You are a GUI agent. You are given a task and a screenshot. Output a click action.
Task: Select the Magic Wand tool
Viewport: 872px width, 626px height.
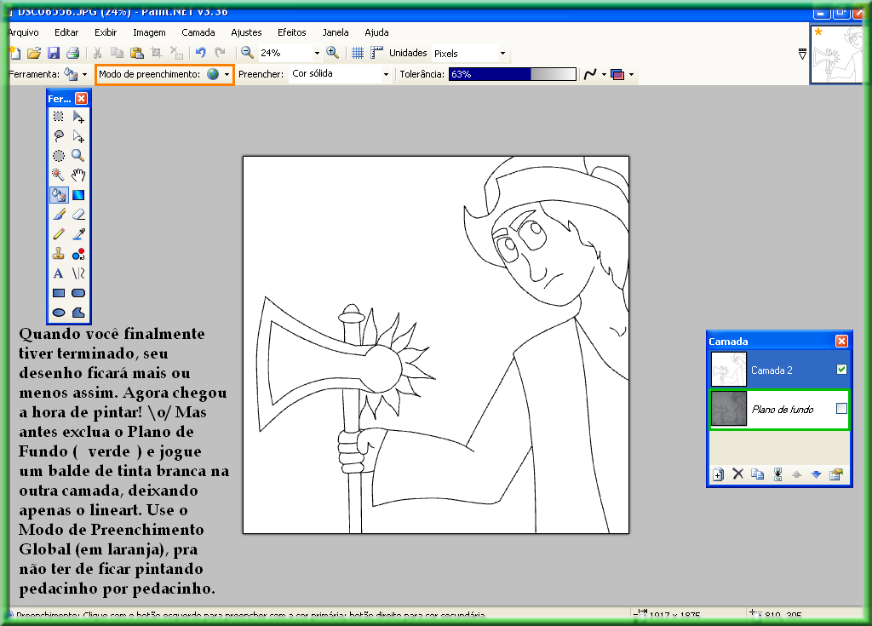59,175
